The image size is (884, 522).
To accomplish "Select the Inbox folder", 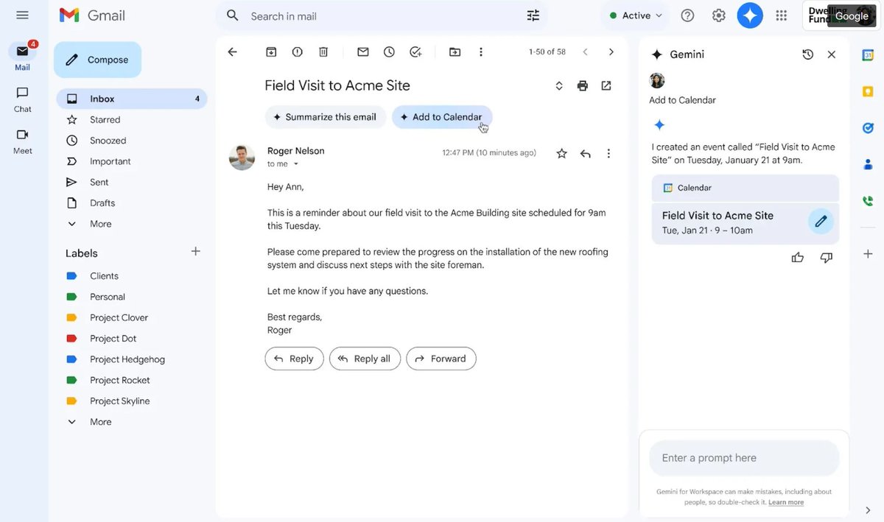I will coord(131,99).
